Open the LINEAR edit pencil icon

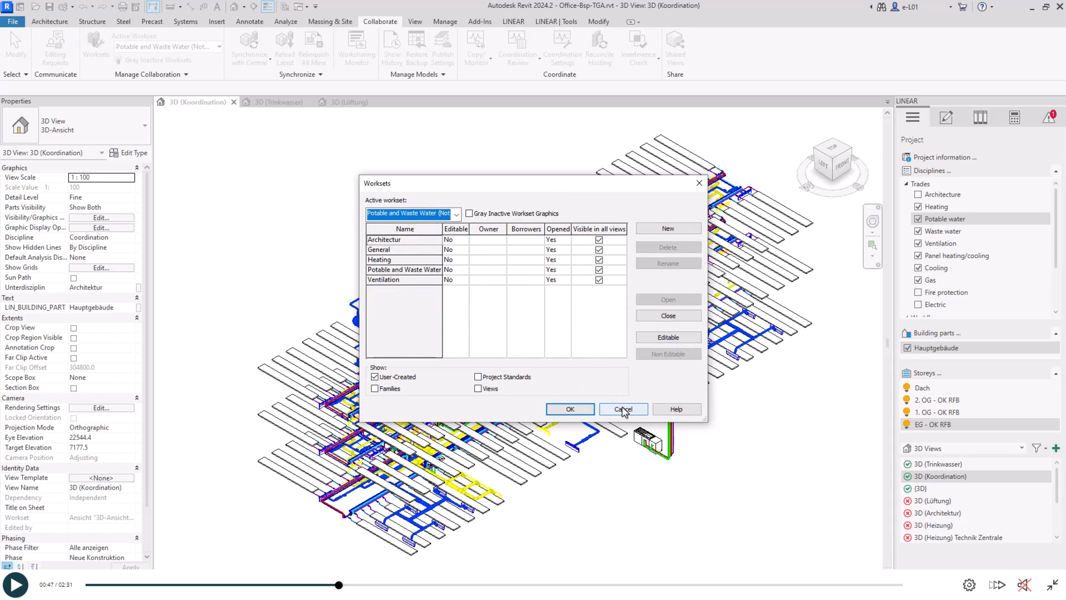[946, 118]
